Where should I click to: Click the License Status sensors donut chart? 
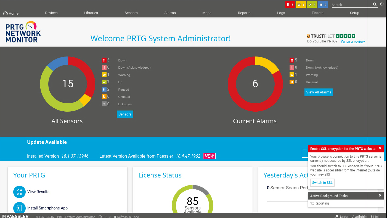[192, 199]
